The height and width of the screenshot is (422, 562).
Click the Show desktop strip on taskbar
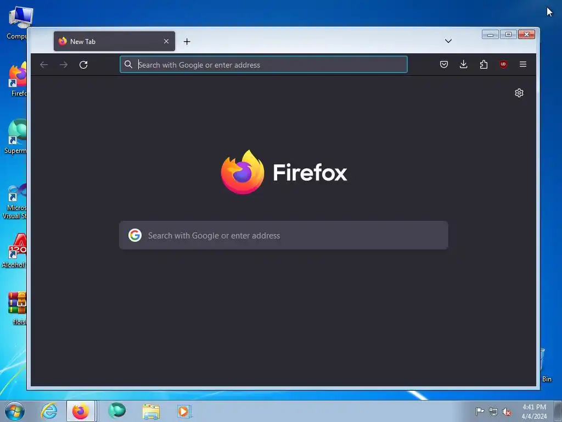click(x=558, y=411)
